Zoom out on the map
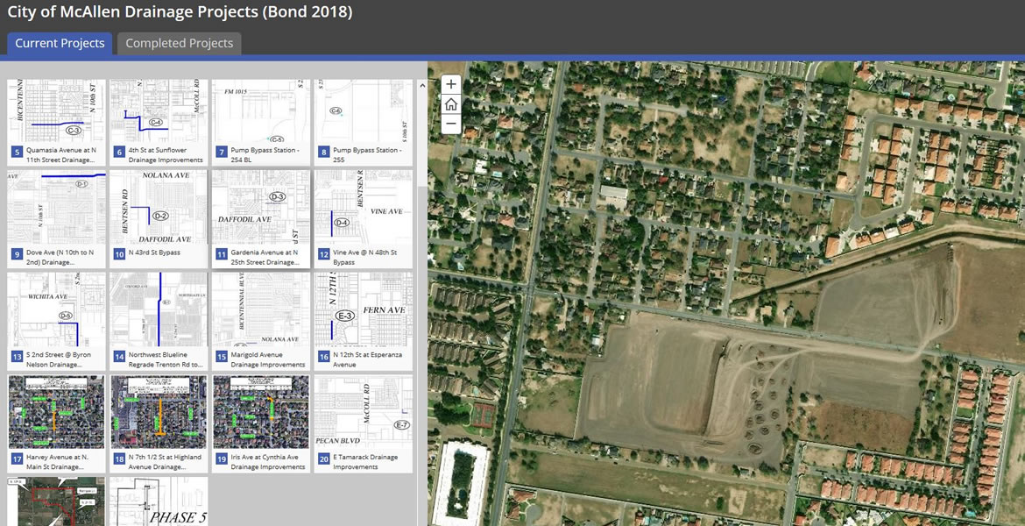 point(451,124)
